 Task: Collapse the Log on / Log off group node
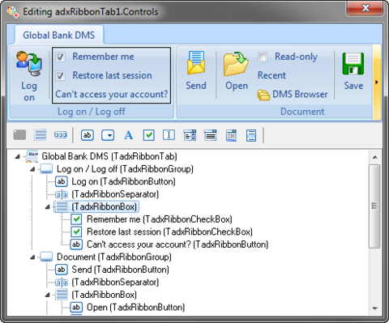32,169
